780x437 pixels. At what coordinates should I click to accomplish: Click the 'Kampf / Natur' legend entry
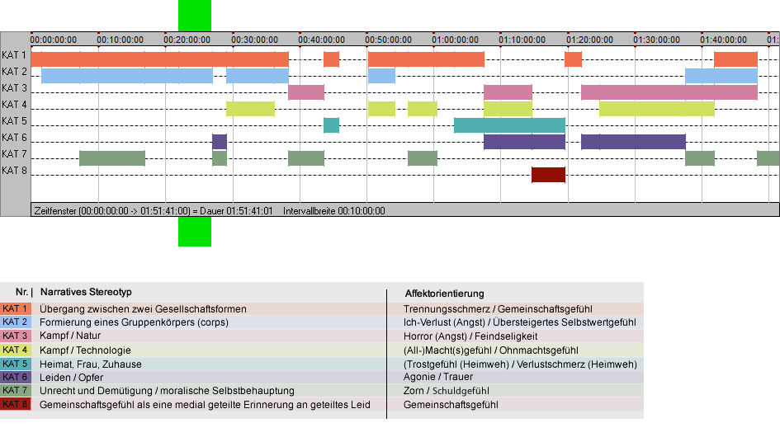70,336
